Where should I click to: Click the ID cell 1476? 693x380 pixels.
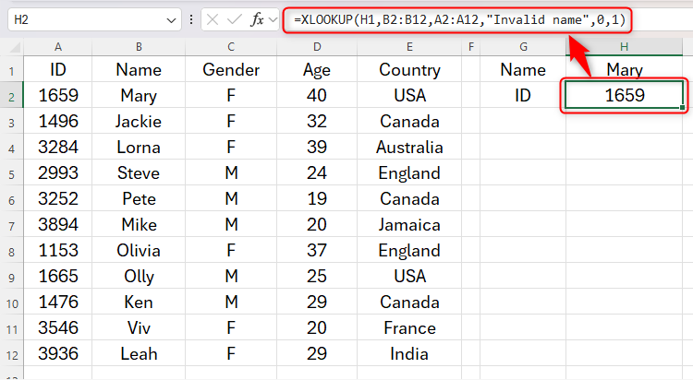pos(58,302)
